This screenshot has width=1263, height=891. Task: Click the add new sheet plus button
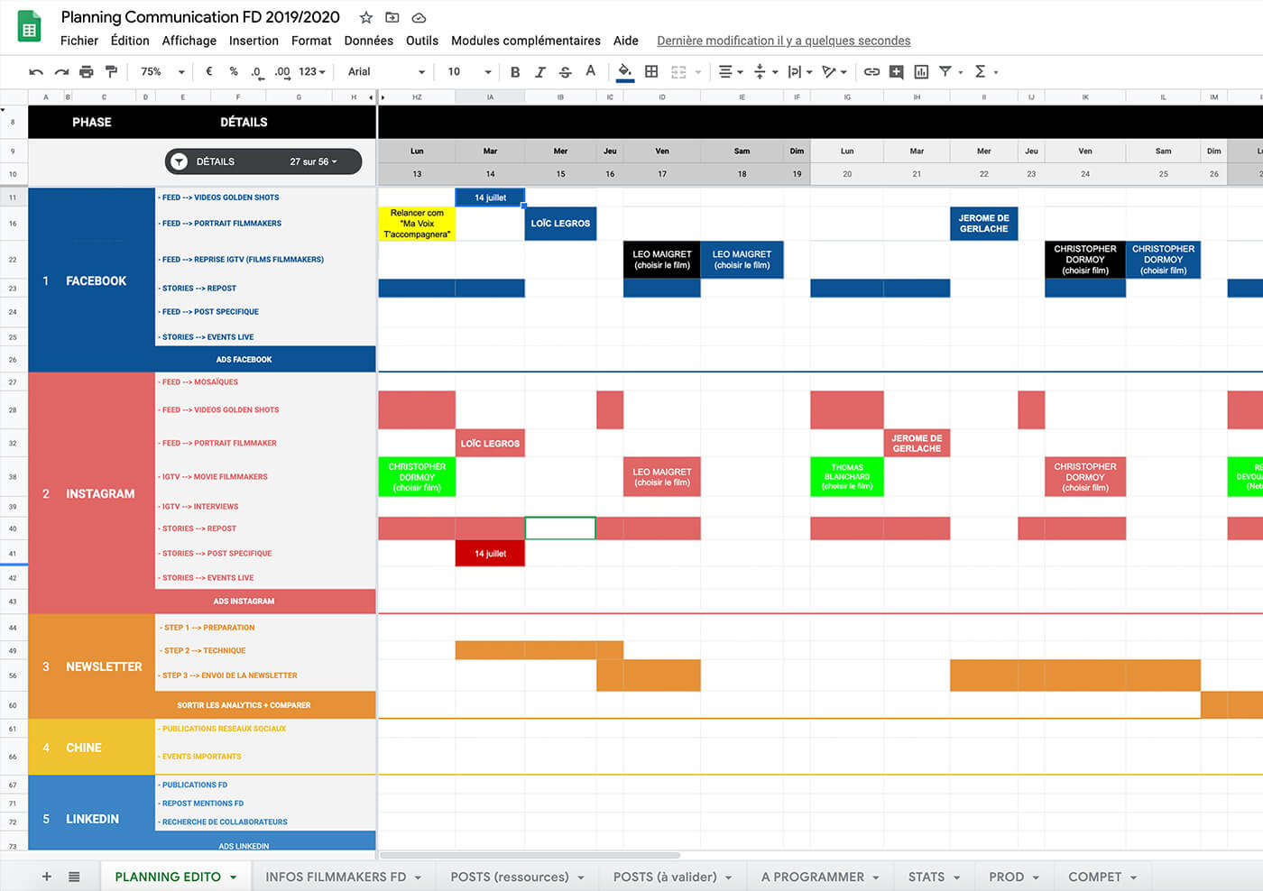click(x=47, y=877)
